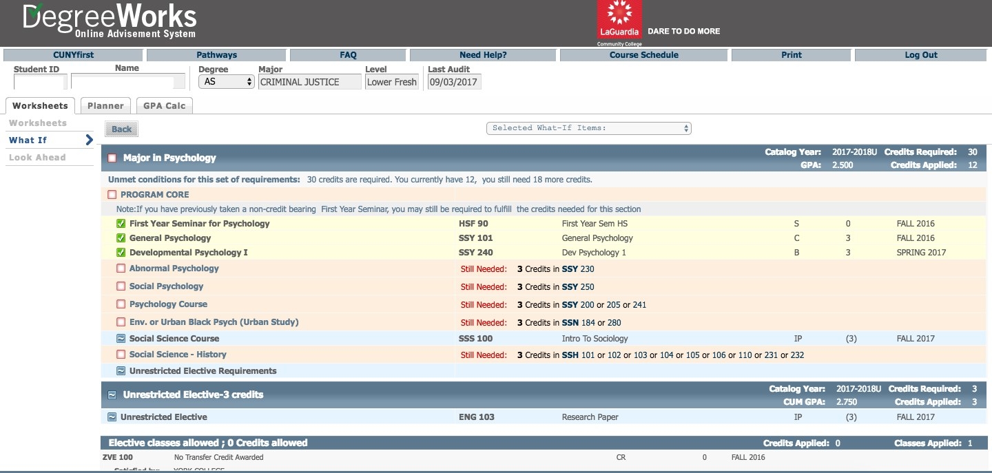Click the LaGuardia Community College logo
Image resolution: width=992 pixels, height=473 pixels.
coord(619,23)
